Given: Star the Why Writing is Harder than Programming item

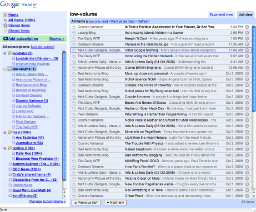Looking at the screenshot, I should click(x=74, y=114).
